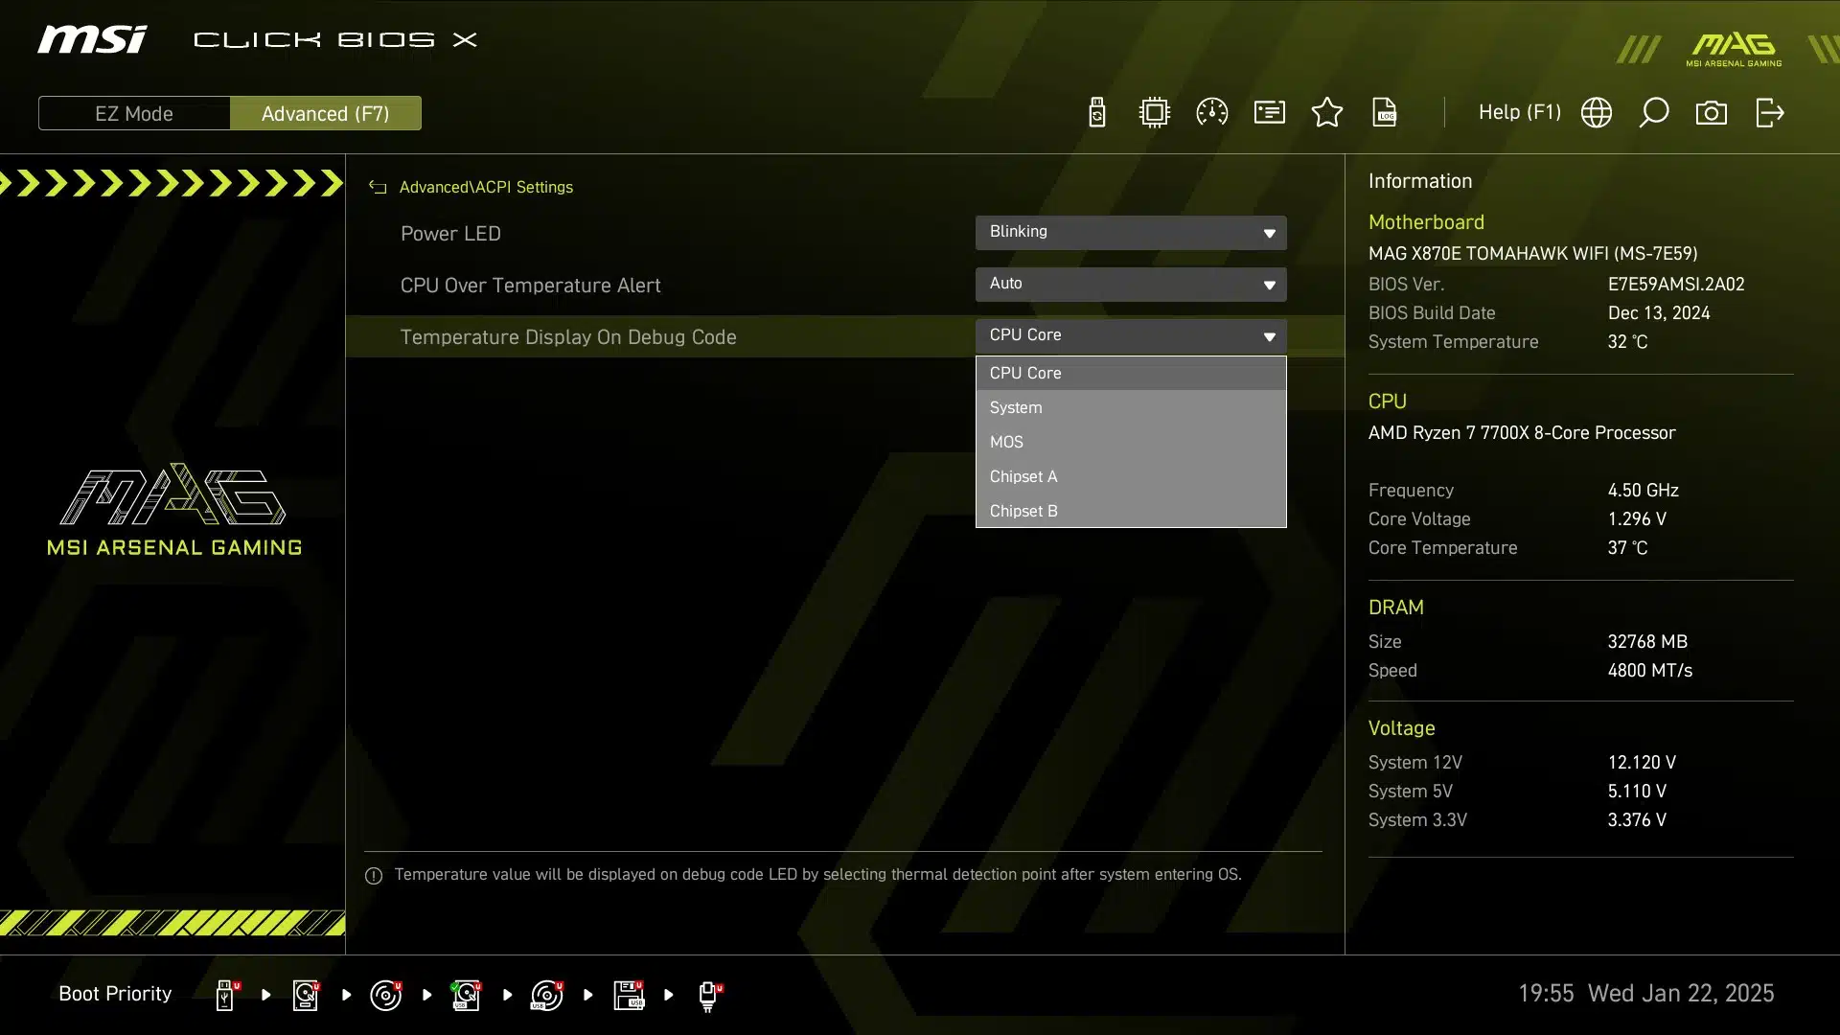Click the DRAM section heading
Viewport: 1840px width, 1035px height.
pyautogui.click(x=1395, y=608)
